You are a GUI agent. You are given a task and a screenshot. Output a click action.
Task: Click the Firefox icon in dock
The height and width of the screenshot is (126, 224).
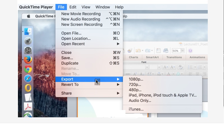pyautogui.click(x=28, y=60)
